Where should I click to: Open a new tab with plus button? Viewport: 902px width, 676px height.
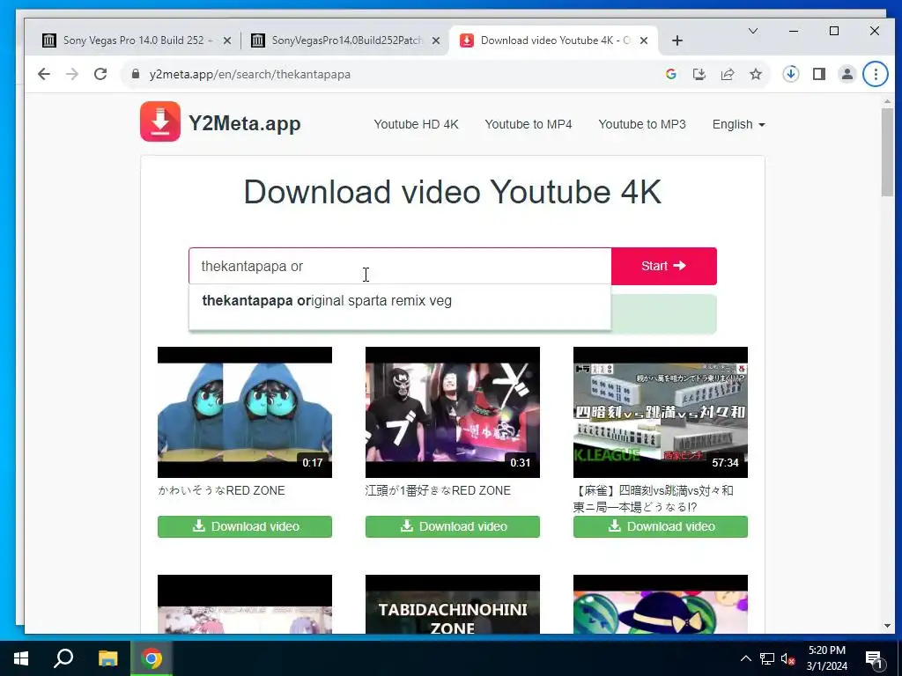click(x=677, y=40)
